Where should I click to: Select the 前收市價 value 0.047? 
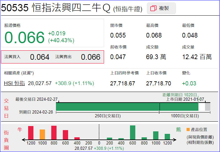pos(118,57)
